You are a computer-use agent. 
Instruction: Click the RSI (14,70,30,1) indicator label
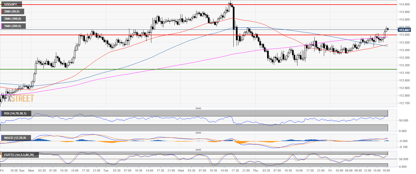pyautogui.click(x=16, y=113)
